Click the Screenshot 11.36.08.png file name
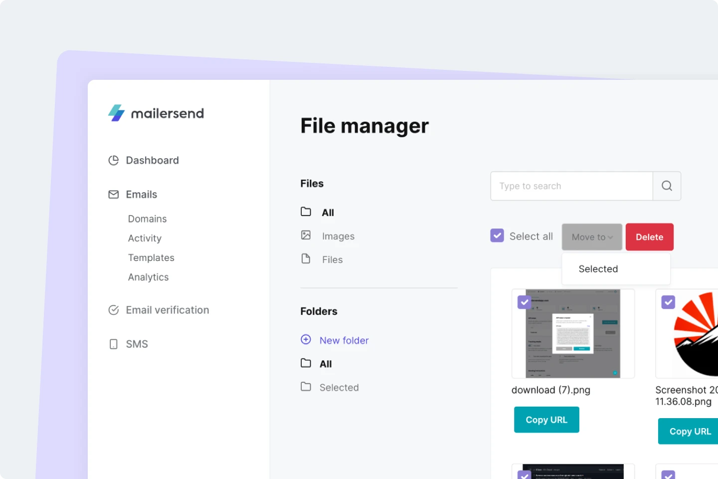Viewport: 718px width, 479px height. pos(687,396)
